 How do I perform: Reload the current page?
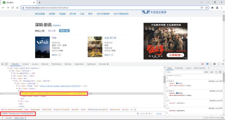click(x=13, y=8)
